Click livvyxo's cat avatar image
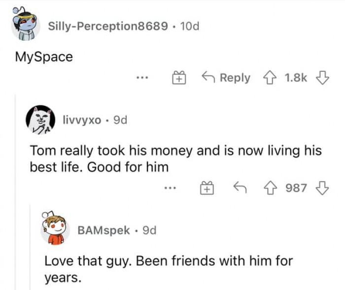 (x=40, y=120)
